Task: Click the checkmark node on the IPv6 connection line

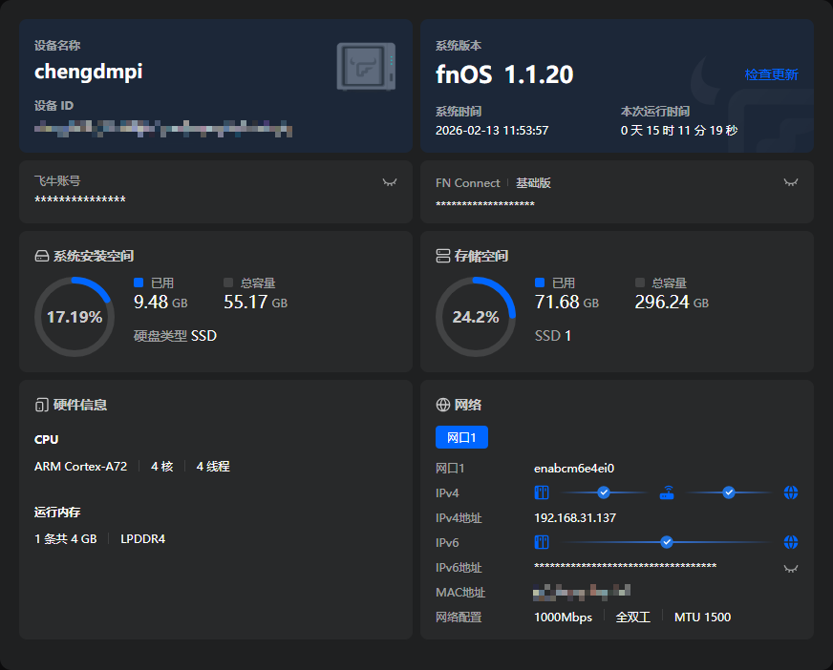Action: tap(667, 542)
